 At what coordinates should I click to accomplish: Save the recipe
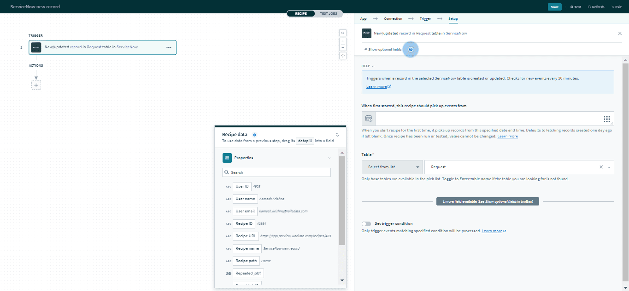(554, 7)
